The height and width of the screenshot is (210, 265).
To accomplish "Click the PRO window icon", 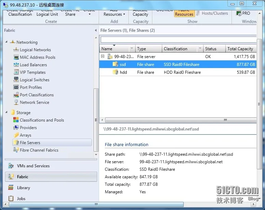I will coord(239,13).
